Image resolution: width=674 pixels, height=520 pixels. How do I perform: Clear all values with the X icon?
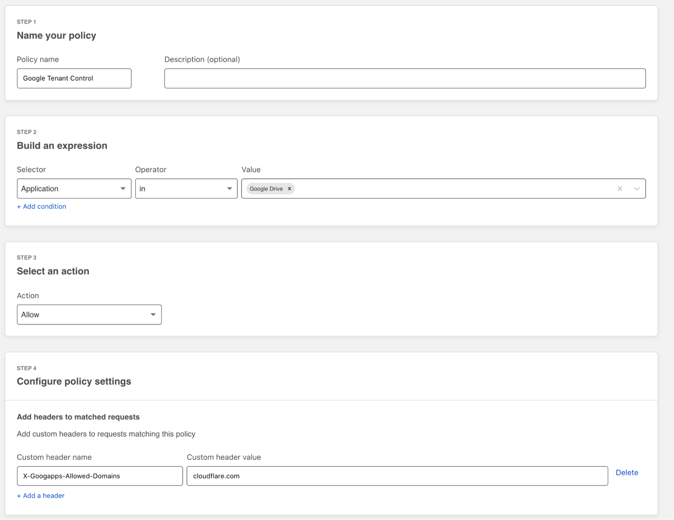[620, 189]
